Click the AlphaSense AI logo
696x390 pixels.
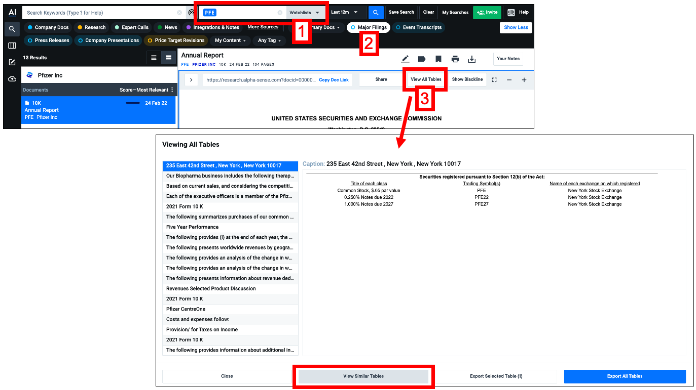point(12,12)
